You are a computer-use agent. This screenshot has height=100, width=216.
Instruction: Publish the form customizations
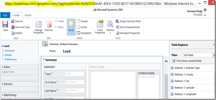point(17,33)
